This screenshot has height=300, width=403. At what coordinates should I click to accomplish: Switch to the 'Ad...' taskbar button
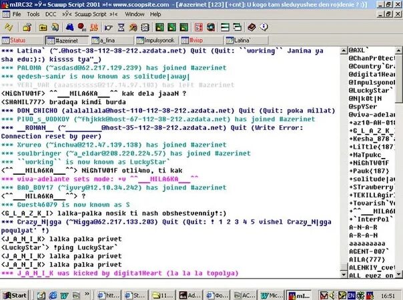pos(189,295)
